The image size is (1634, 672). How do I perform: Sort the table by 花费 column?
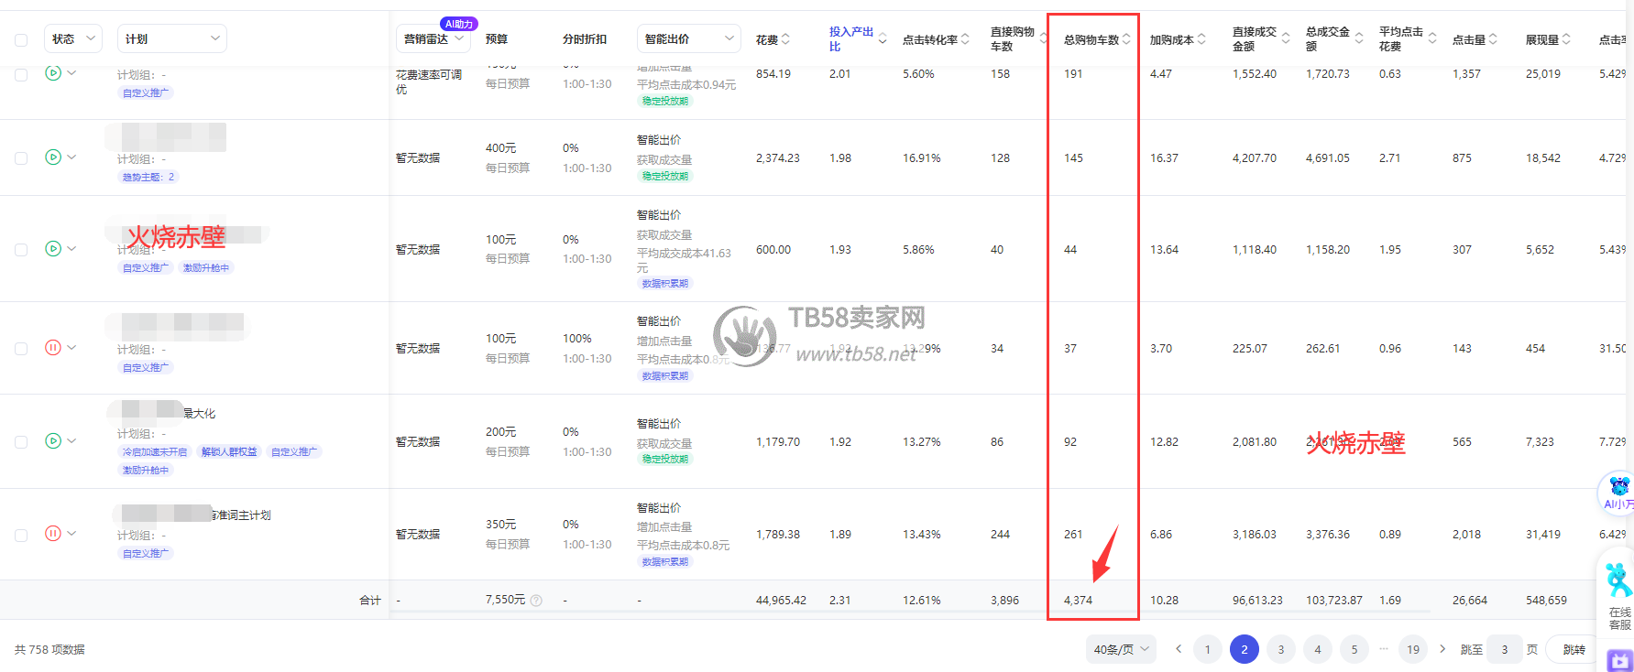785,39
